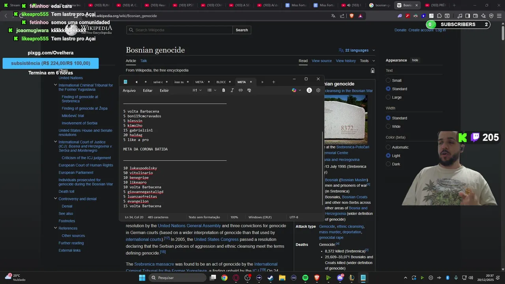Hide the Appearance panel
This screenshot has width=505, height=284.
tap(415, 60)
